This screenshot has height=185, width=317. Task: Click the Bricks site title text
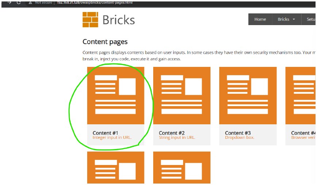click(x=119, y=20)
